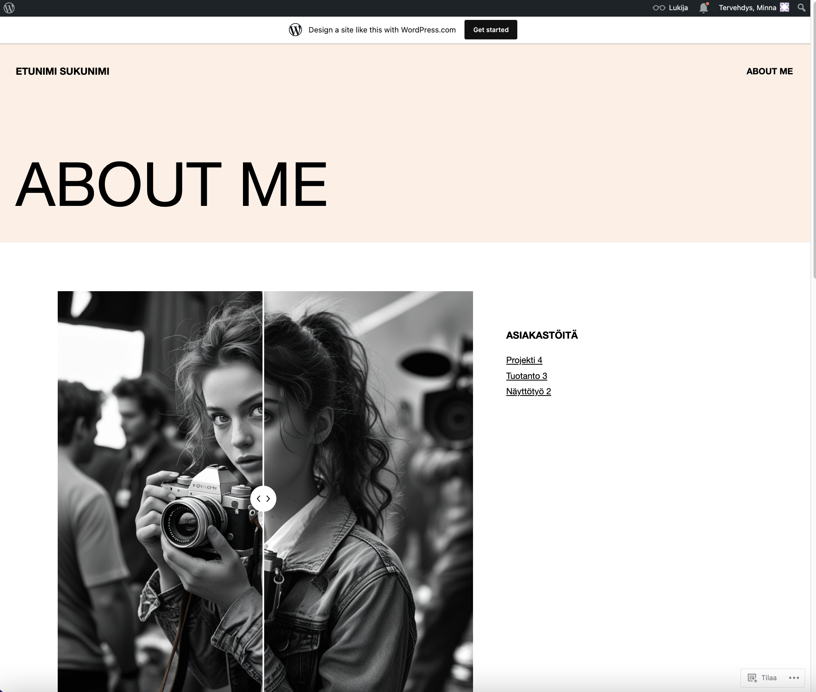The width and height of the screenshot is (816, 692).
Task: Open the Lukija reader glasses icon
Action: coord(659,8)
